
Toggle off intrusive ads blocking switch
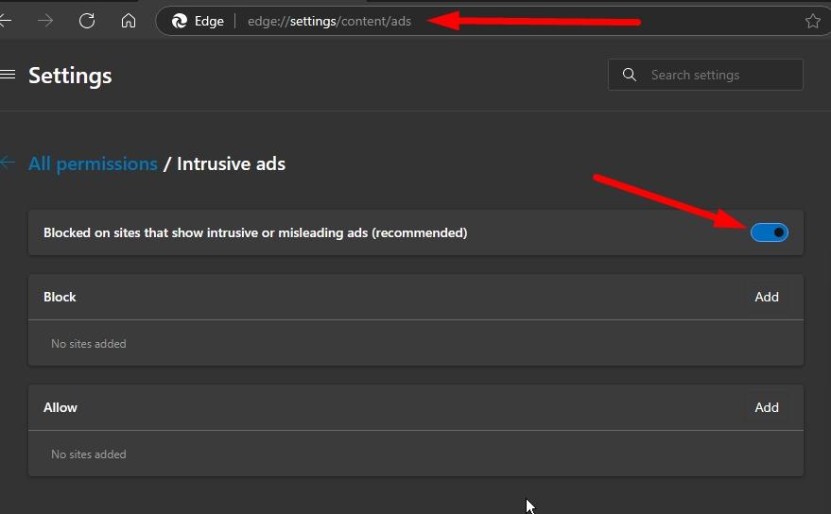coord(769,232)
